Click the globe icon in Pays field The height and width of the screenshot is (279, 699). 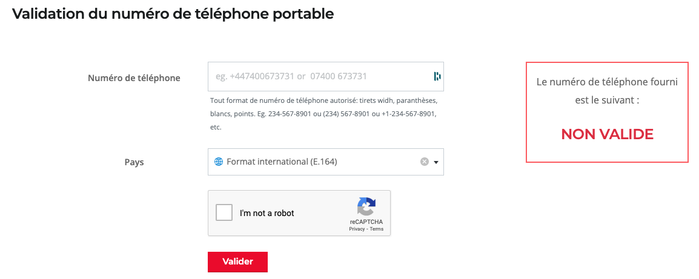tap(219, 162)
